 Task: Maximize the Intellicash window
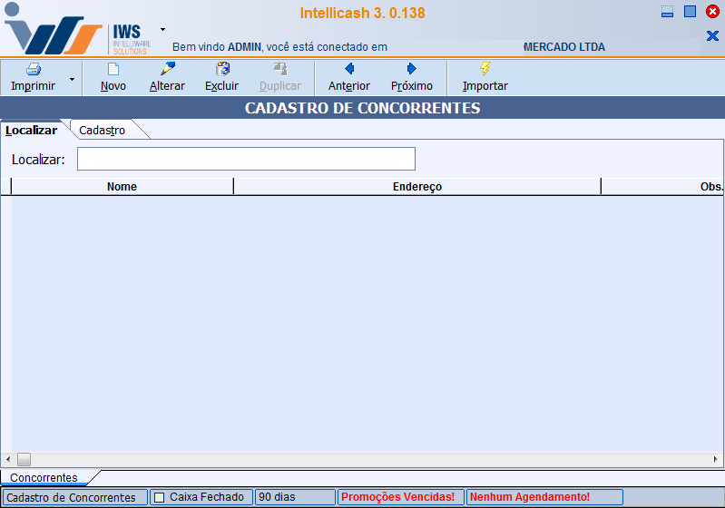tap(690, 12)
